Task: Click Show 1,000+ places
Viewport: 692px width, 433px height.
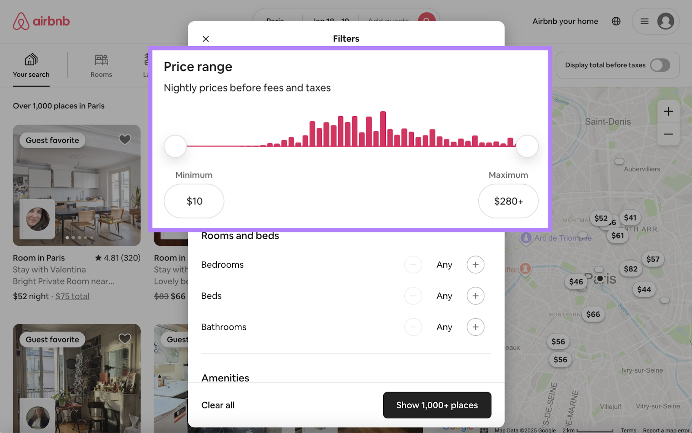Action: tap(437, 405)
